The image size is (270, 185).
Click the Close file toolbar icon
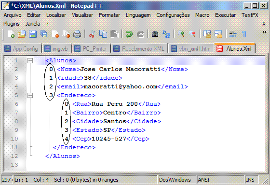coord(55,34)
